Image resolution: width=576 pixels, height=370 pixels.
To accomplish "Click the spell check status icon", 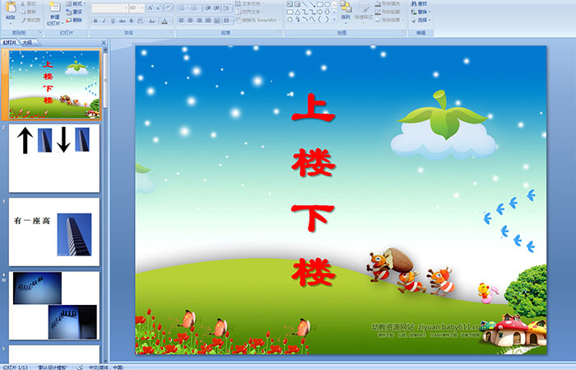I will click(x=79, y=367).
